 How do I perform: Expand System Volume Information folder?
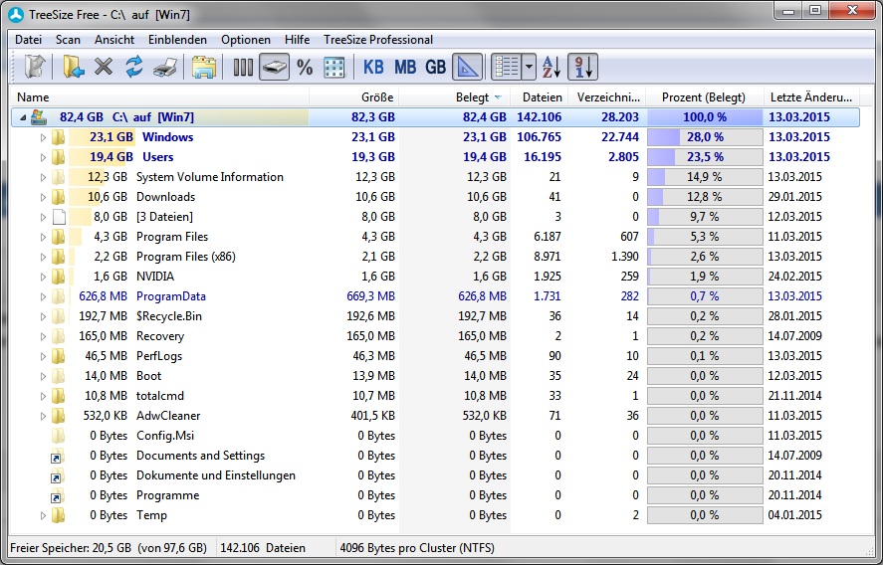(43, 177)
